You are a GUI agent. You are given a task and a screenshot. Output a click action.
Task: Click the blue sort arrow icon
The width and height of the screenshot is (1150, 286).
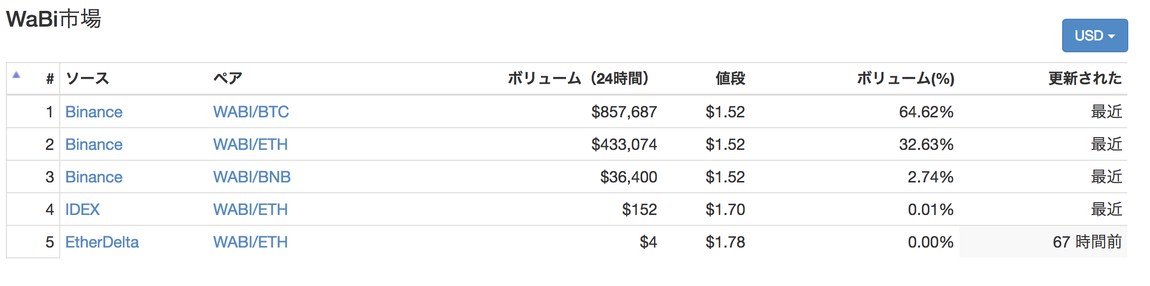click(16, 75)
